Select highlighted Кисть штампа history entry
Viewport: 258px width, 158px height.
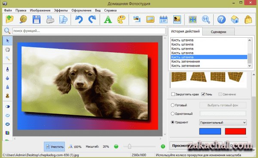209,57
